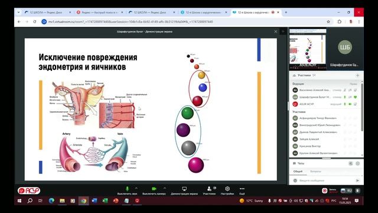Switch to the third browser tab '12 ШКОЛА — Яндекс Диск'
This screenshot has height=213, width=378.
coord(152,12)
